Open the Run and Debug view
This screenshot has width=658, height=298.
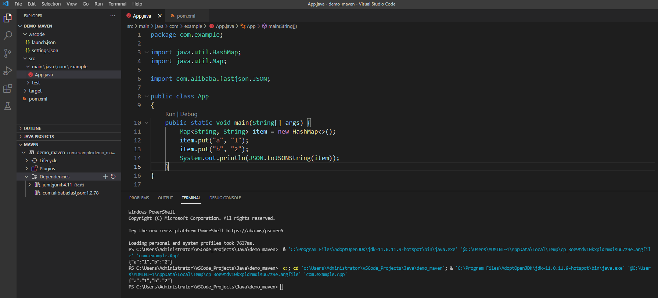click(x=8, y=71)
